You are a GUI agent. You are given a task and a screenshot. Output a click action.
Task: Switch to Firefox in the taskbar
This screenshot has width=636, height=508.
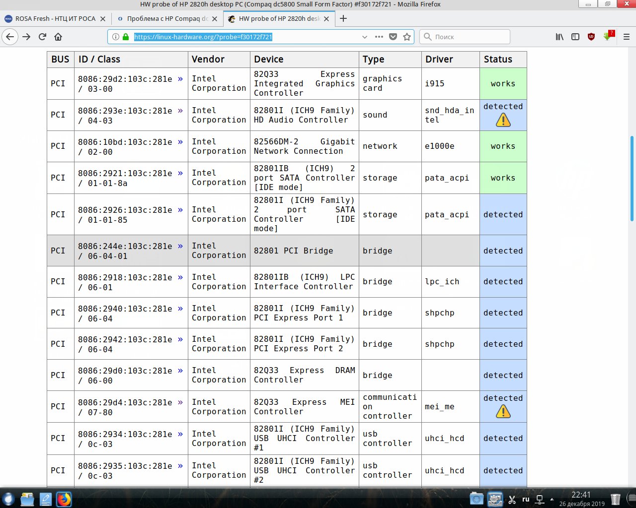[64, 499]
